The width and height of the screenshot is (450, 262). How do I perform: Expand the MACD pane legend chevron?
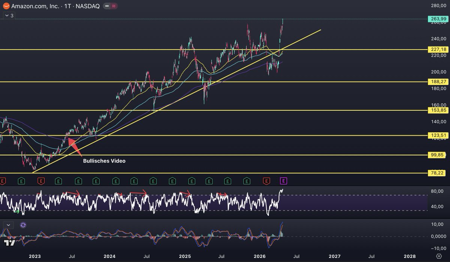(x=9, y=225)
